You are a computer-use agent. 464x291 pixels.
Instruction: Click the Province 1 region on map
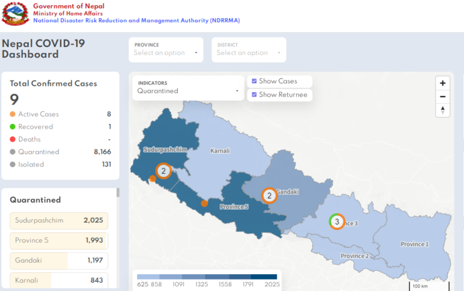tap(414, 244)
